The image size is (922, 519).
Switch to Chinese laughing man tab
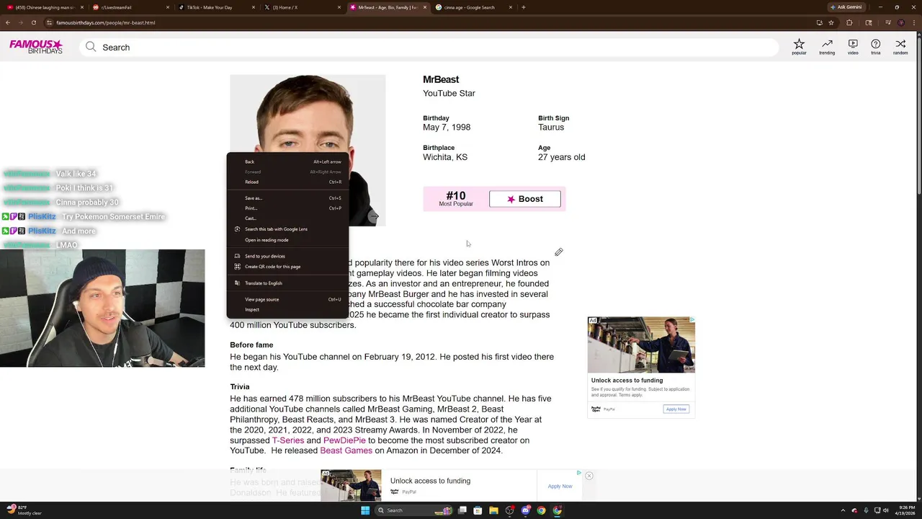pos(45,7)
